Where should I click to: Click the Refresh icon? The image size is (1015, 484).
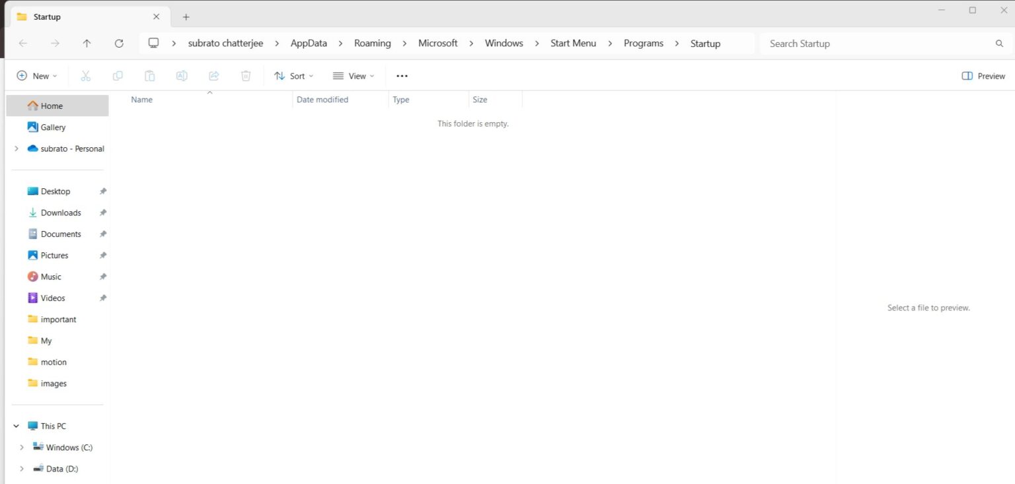click(119, 43)
